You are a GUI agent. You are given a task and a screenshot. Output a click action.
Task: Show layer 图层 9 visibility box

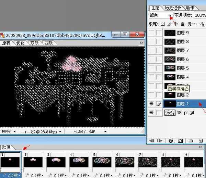click(151, 33)
